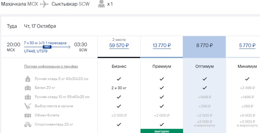Click the passenger count person icon
260x133 pixels.
[101, 4]
